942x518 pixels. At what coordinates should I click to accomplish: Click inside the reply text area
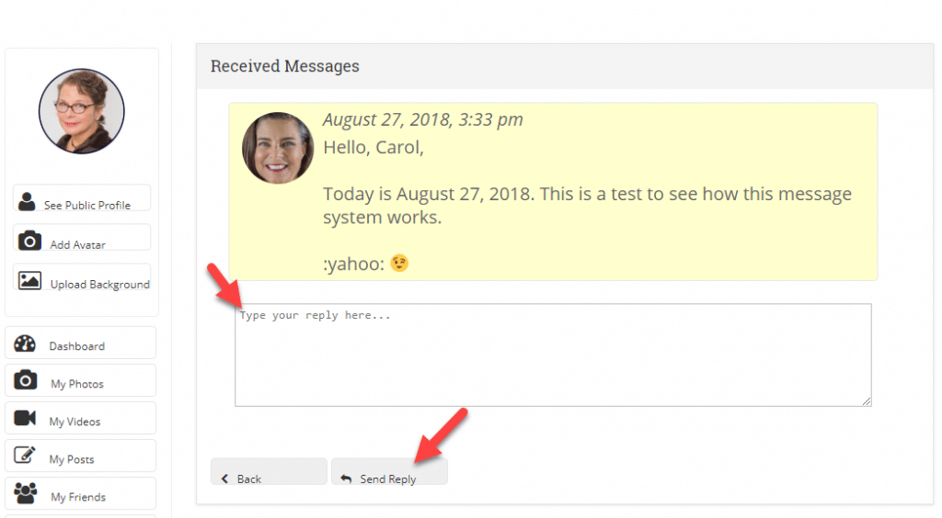coord(553,355)
